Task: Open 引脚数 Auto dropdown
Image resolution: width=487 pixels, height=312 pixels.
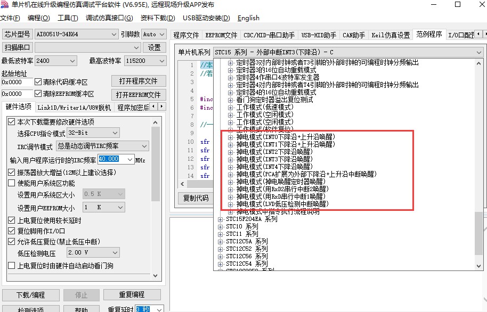Action: (x=154, y=34)
